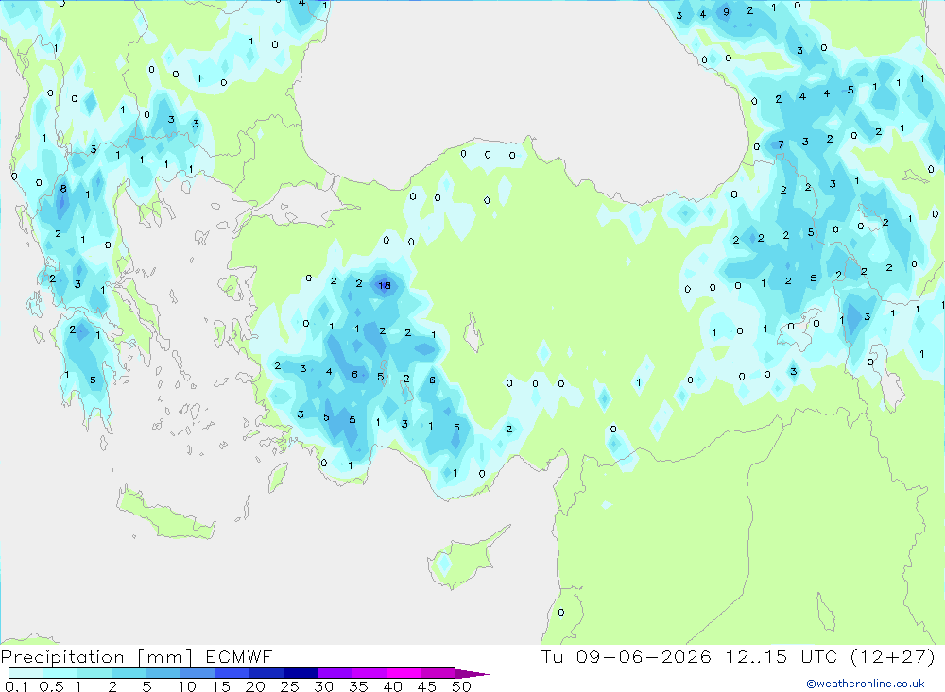Open the weatheronline.co.uk link
945x692 pixels.
point(866,684)
